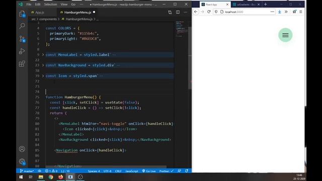Click the tracking protection shield icon

216,12
